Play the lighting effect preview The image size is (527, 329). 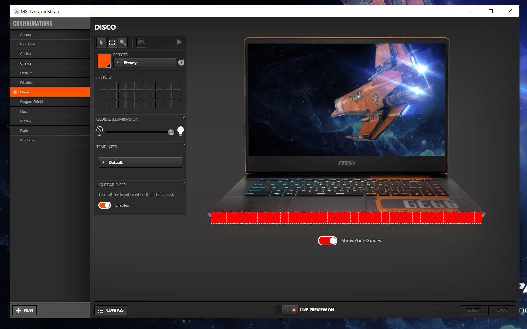pos(179,42)
